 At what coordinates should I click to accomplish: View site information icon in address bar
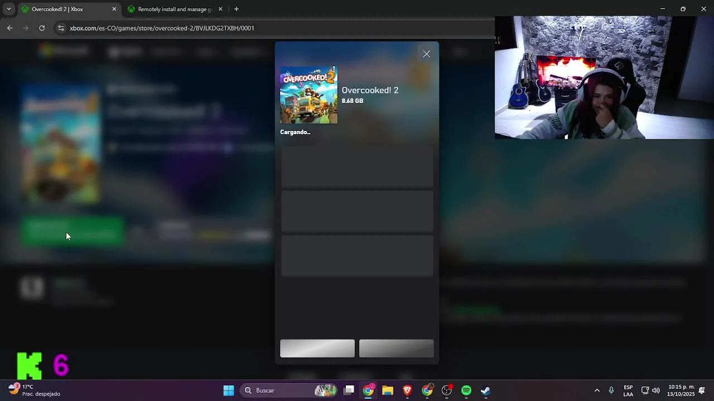61,28
